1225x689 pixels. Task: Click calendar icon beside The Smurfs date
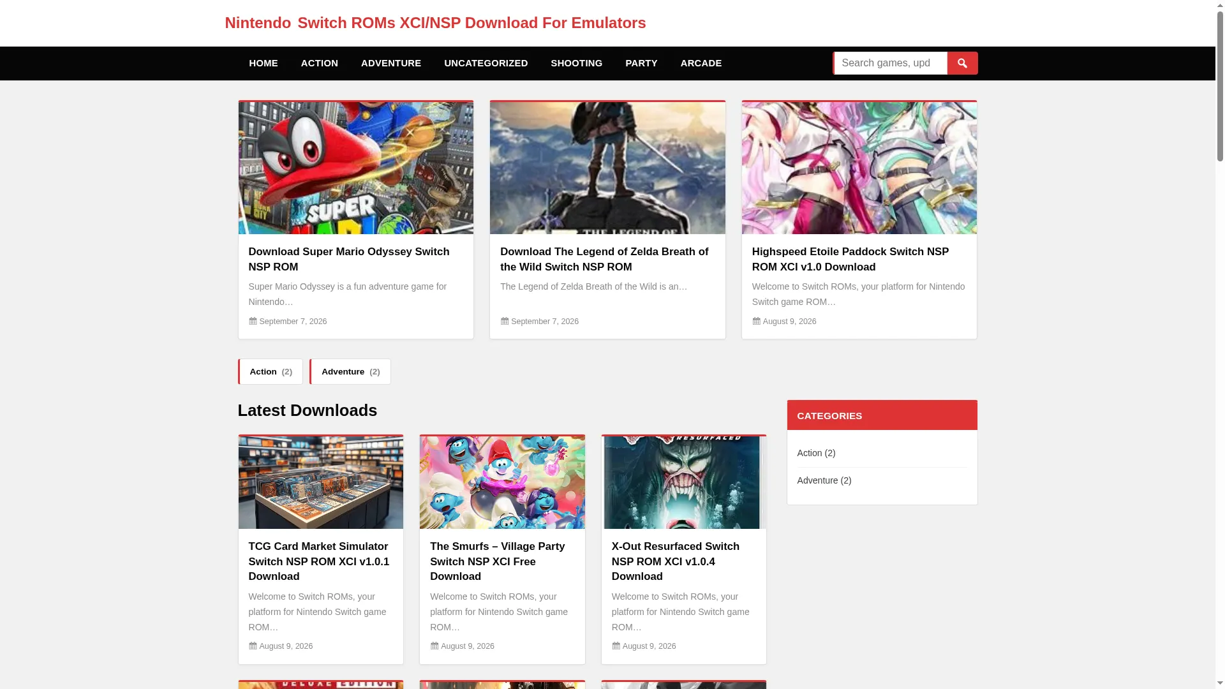pos(434,646)
